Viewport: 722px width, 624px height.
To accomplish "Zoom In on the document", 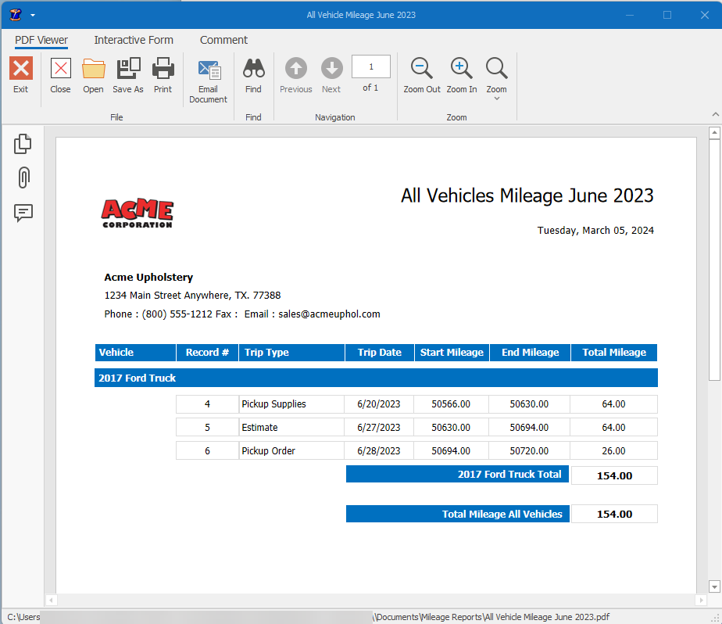I will point(461,74).
